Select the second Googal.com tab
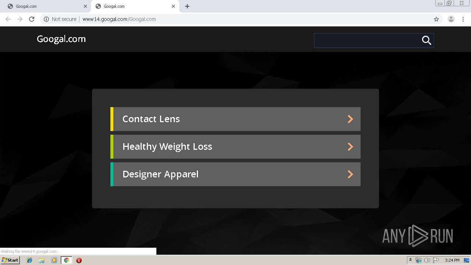Screen dimensions: 471x265 coord(134,6)
